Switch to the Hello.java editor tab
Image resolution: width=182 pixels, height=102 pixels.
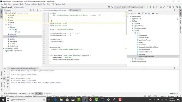[75, 10]
